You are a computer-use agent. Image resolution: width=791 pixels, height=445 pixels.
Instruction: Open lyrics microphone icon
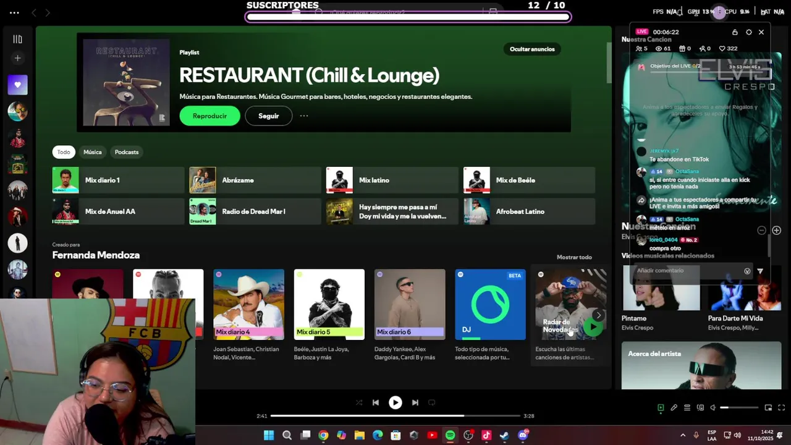pyautogui.click(x=674, y=407)
